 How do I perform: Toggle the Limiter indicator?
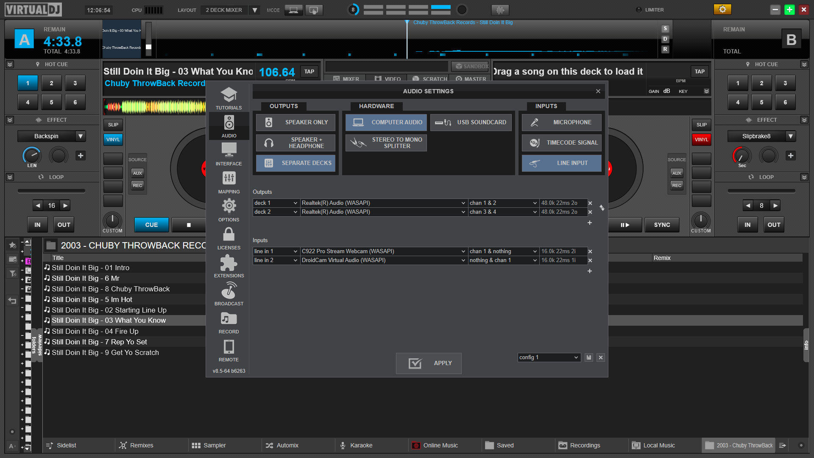point(639,10)
